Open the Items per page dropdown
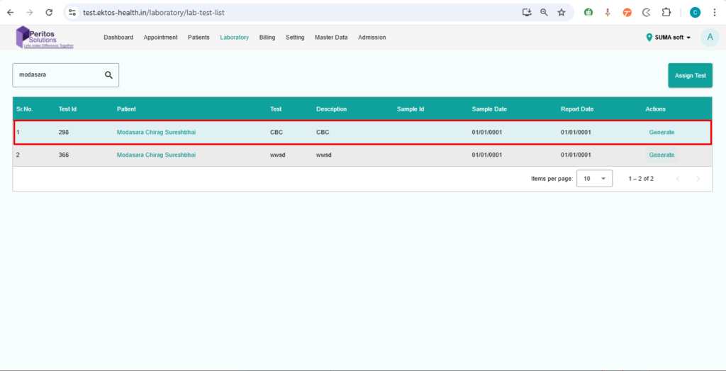 click(594, 179)
